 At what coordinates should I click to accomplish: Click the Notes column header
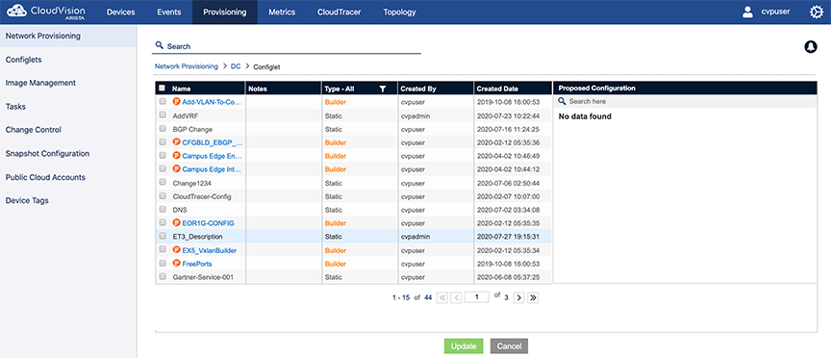tap(258, 89)
